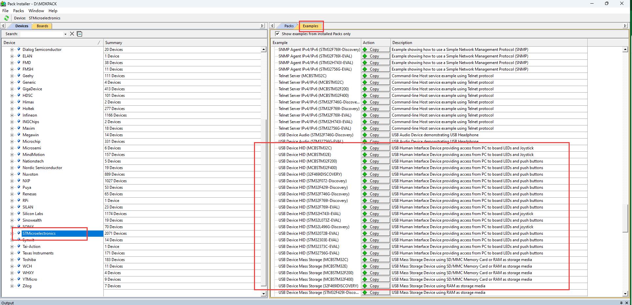Image resolution: width=632 pixels, height=305 pixels.
Task: Copy the SNMP Agent IPv4/IPv6 (STM32756G-EVAL) example
Action: (x=376, y=69)
